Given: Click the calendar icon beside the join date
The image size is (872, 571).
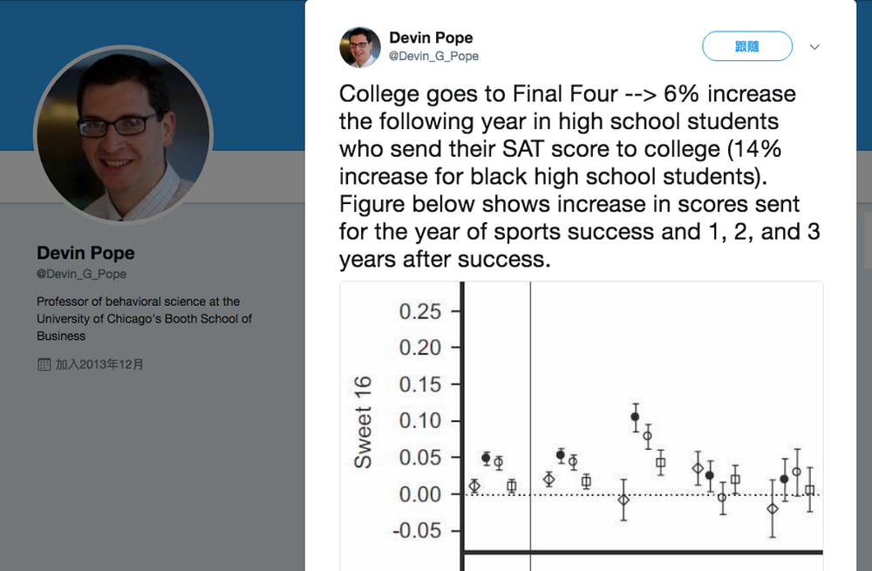Looking at the screenshot, I should (44, 364).
